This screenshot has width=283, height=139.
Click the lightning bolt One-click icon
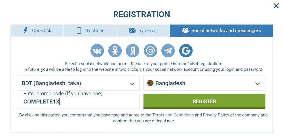tap(26, 31)
